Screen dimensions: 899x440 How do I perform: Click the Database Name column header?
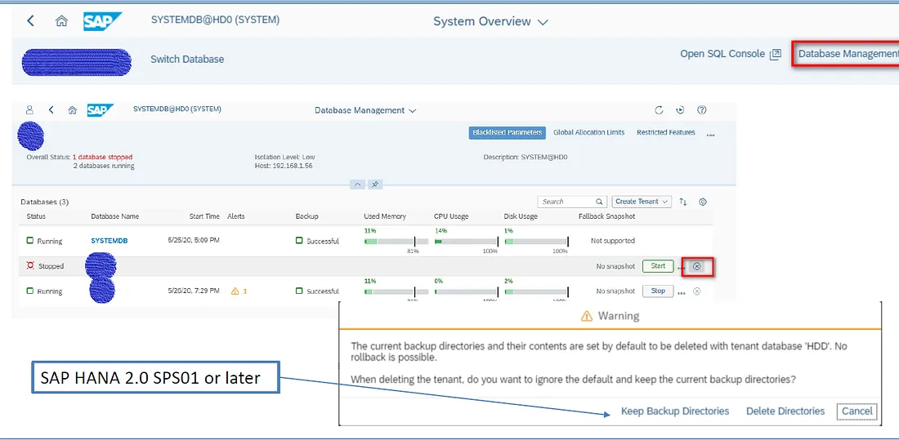(114, 216)
